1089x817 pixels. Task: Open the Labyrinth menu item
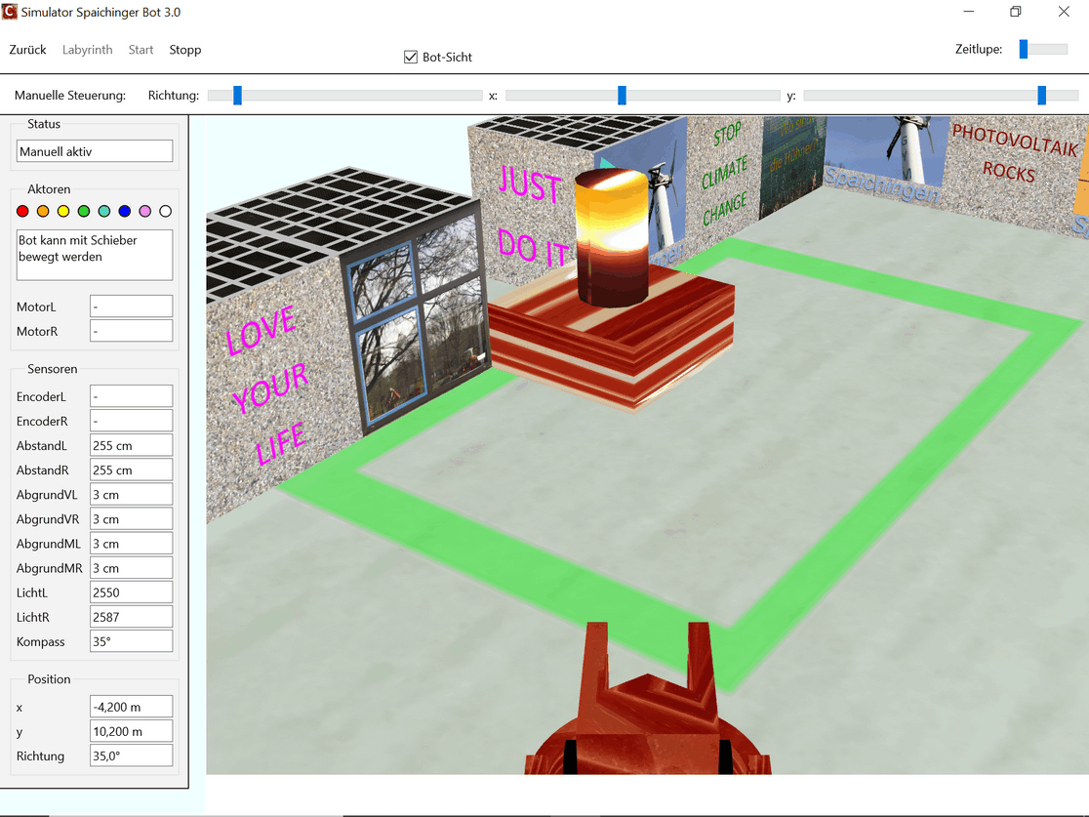[88, 50]
